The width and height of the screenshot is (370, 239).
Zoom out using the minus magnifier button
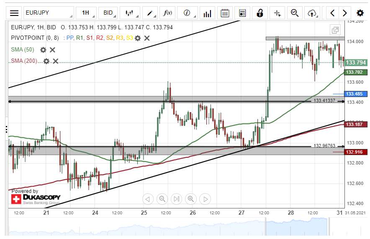coord(162,199)
